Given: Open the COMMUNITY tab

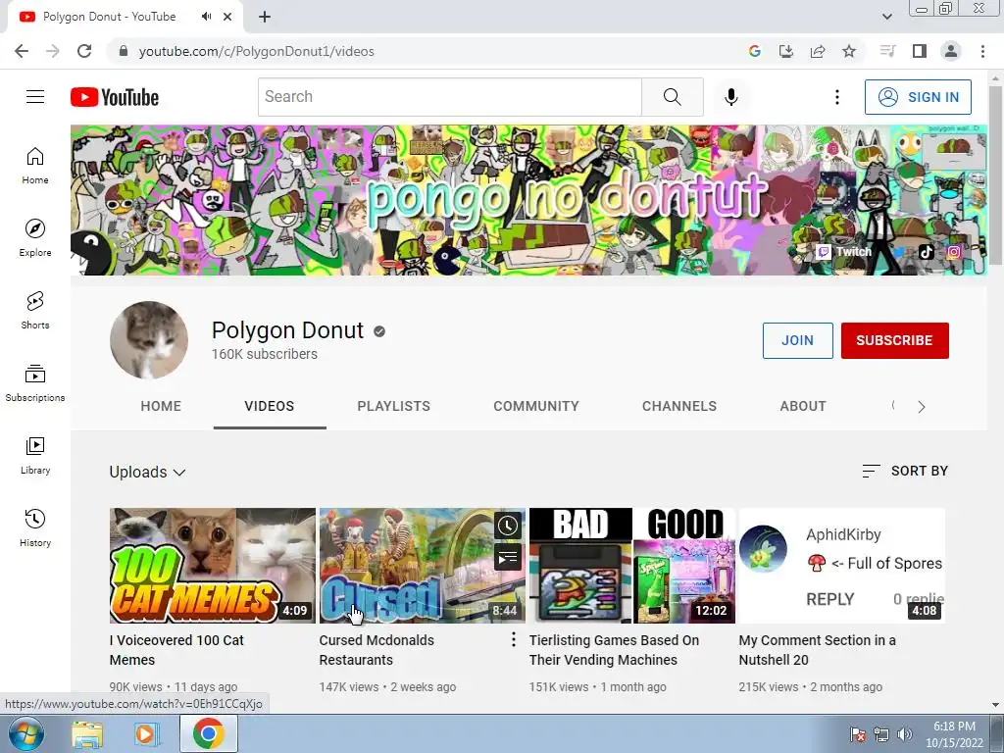Looking at the screenshot, I should 536,406.
